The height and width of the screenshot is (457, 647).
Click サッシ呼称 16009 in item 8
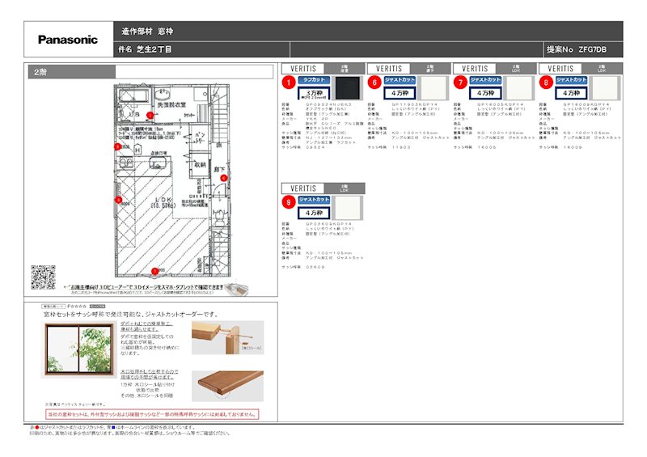click(x=562, y=147)
